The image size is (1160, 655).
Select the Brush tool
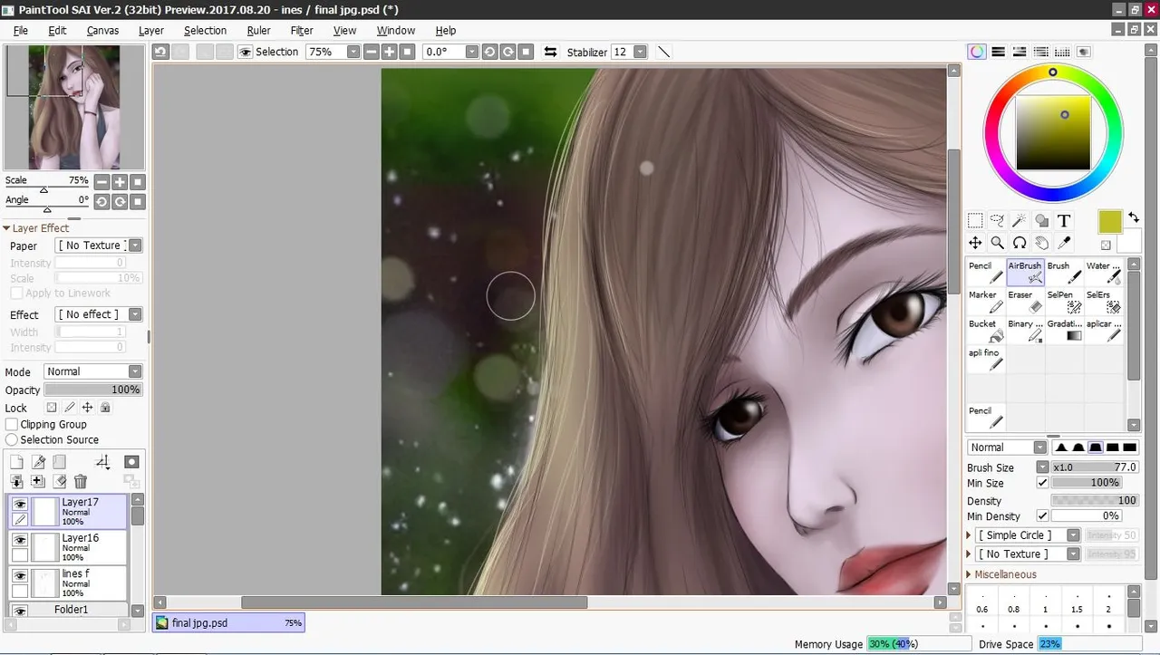1064,272
